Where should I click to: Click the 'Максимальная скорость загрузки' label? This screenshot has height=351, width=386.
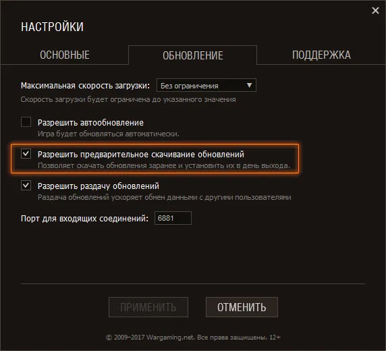[85, 86]
